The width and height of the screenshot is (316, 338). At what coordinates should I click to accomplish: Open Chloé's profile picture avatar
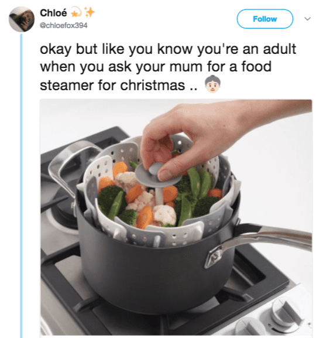(x=21, y=19)
